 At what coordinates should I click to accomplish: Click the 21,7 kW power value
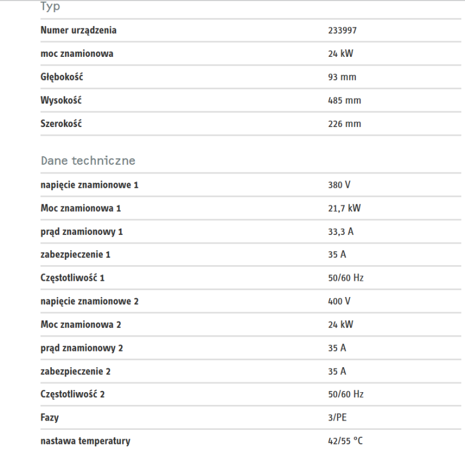344,208
